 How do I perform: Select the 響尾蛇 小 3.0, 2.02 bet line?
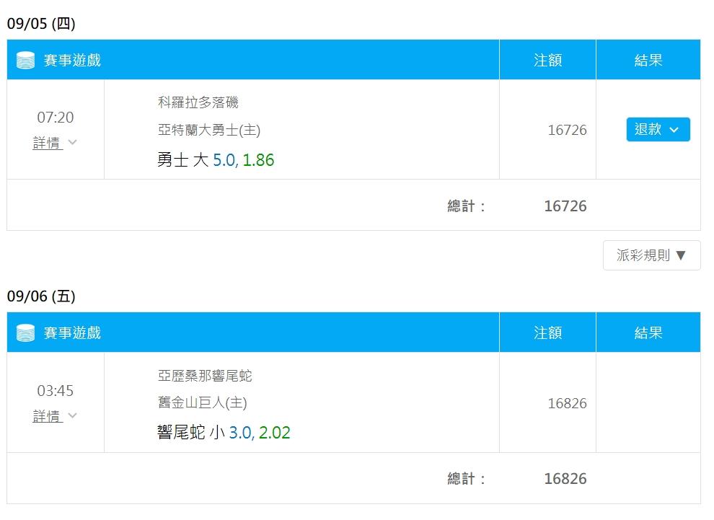click(224, 432)
